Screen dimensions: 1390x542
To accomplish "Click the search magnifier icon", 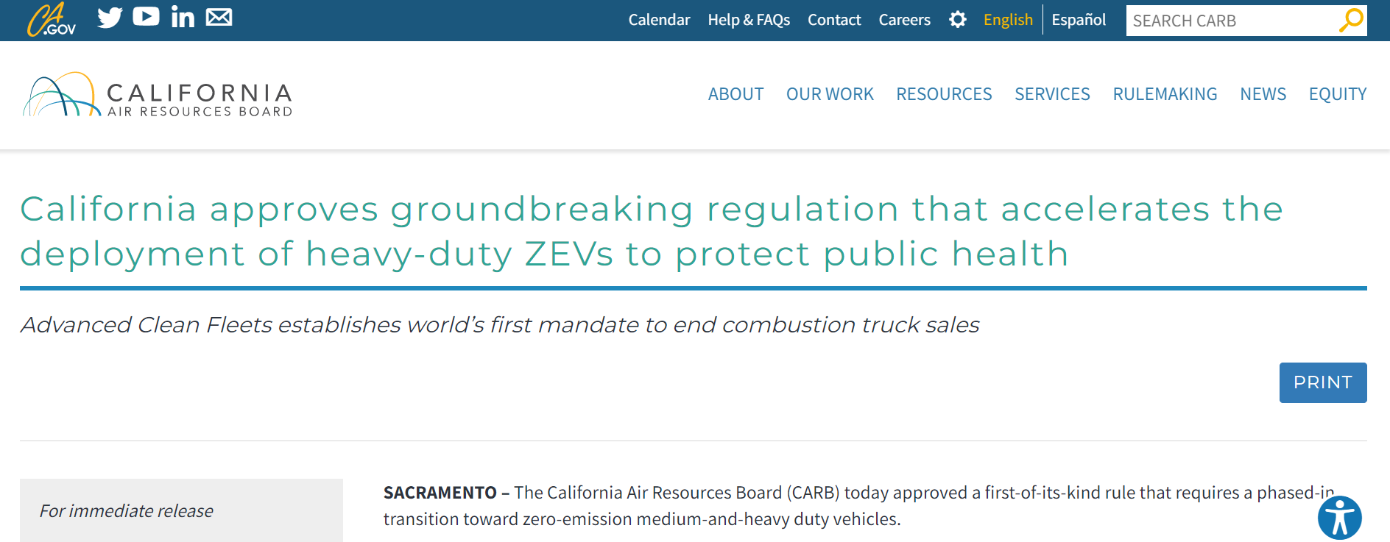I will click(1351, 20).
